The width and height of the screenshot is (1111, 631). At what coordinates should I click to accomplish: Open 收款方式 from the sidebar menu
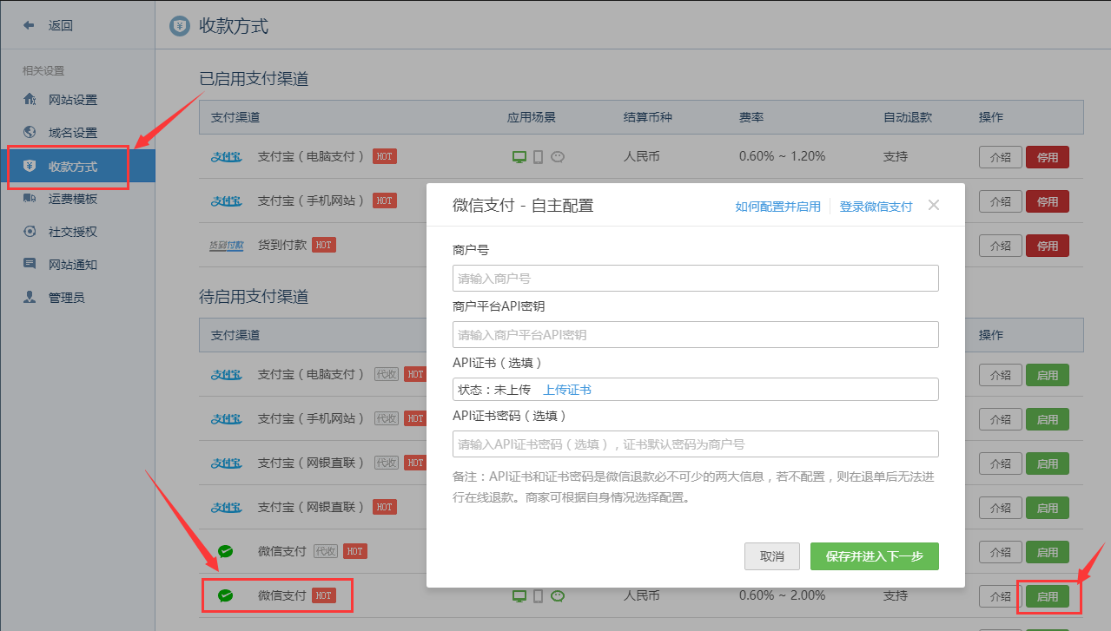coord(78,166)
